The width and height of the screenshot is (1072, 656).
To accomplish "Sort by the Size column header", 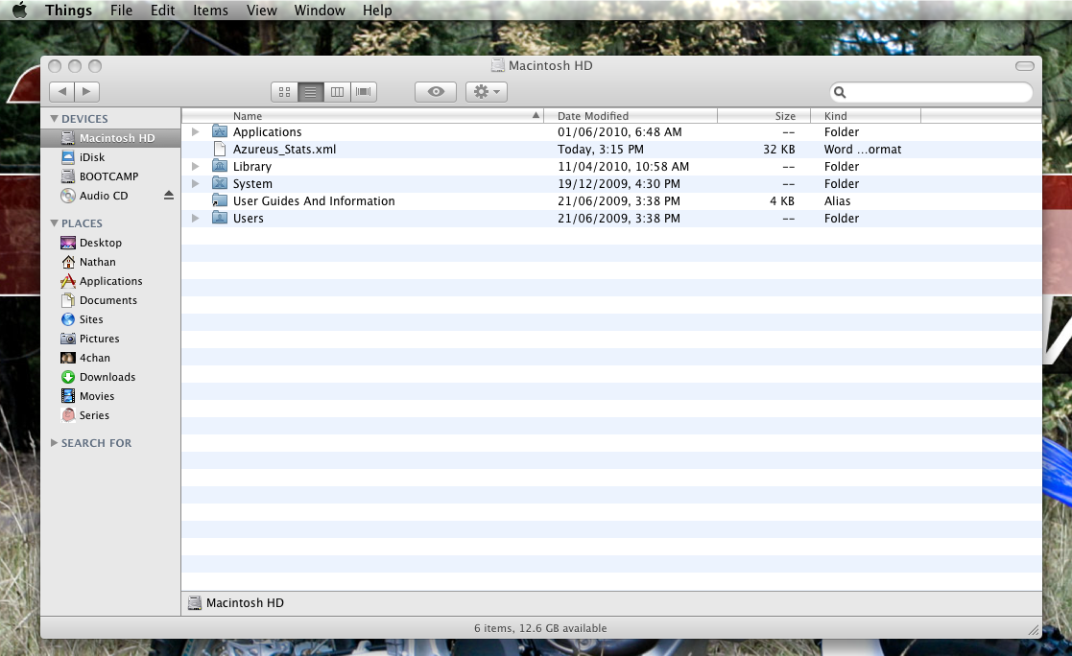I will click(x=764, y=115).
